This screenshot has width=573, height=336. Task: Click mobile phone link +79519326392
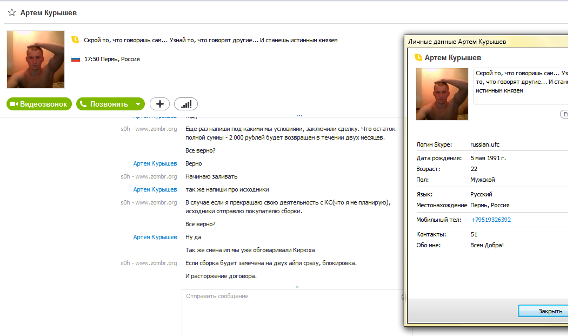click(491, 220)
